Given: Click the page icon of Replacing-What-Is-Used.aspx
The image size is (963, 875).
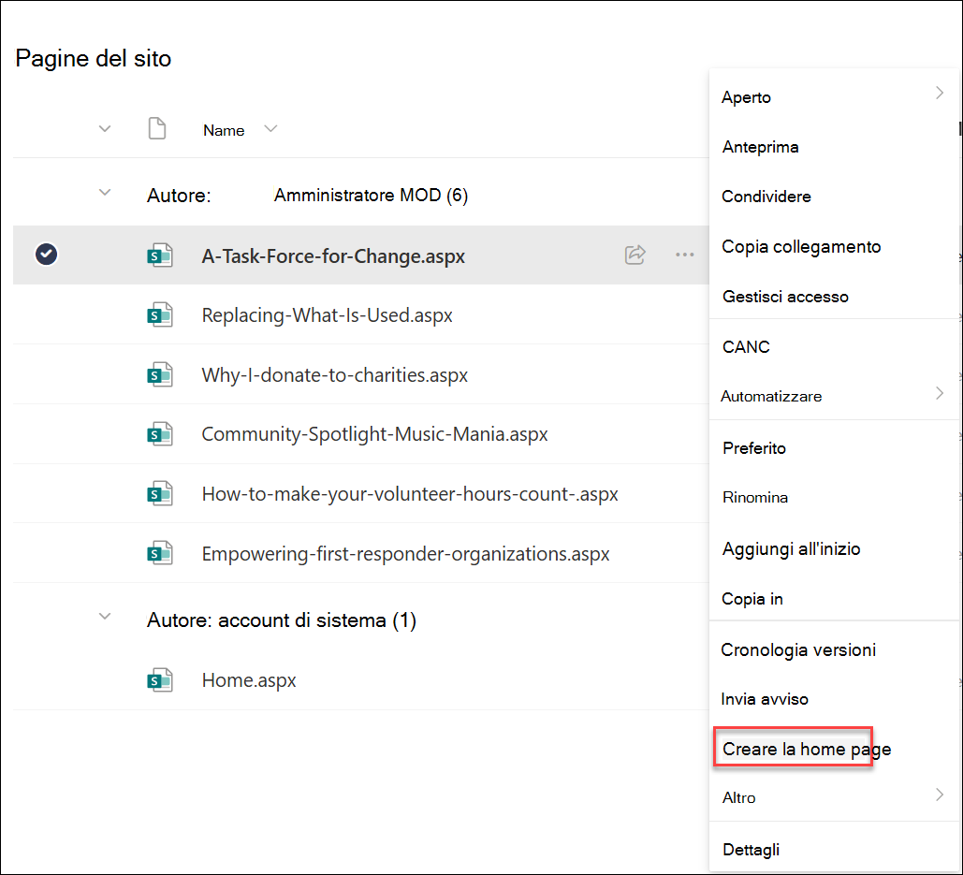Looking at the screenshot, I should click(160, 315).
